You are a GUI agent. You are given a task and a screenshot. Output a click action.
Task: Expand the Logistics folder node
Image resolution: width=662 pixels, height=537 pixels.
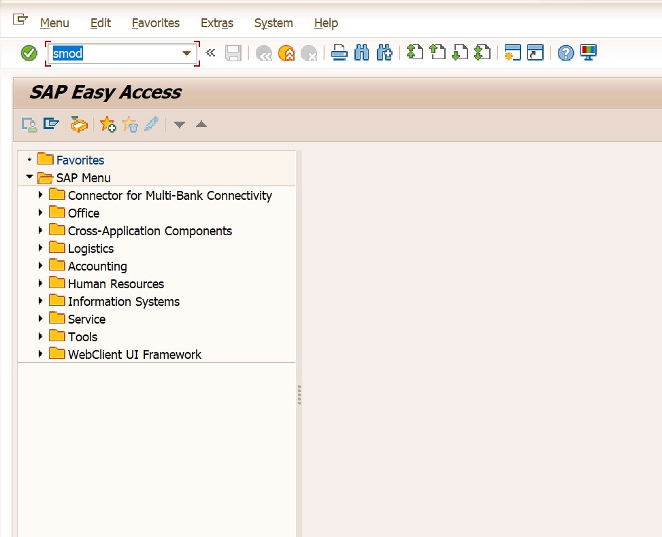41,248
